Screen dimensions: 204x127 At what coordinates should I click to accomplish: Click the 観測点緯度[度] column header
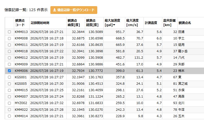[76, 23]
